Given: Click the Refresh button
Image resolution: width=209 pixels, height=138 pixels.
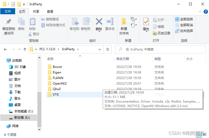Looking at the screenshot, I should (x=108, y=49).
